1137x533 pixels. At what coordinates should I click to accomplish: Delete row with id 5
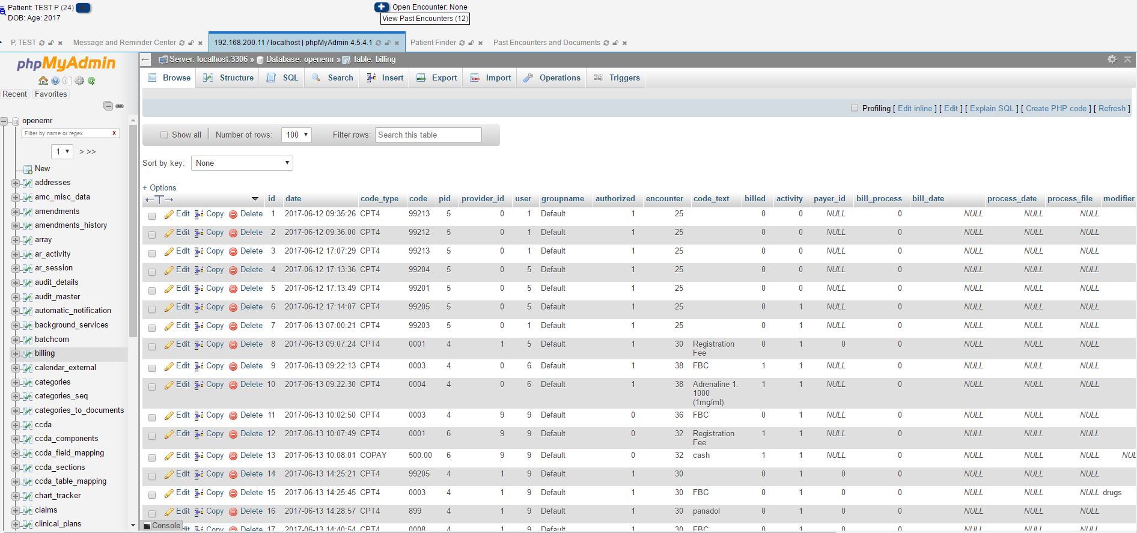pos(246,288)
